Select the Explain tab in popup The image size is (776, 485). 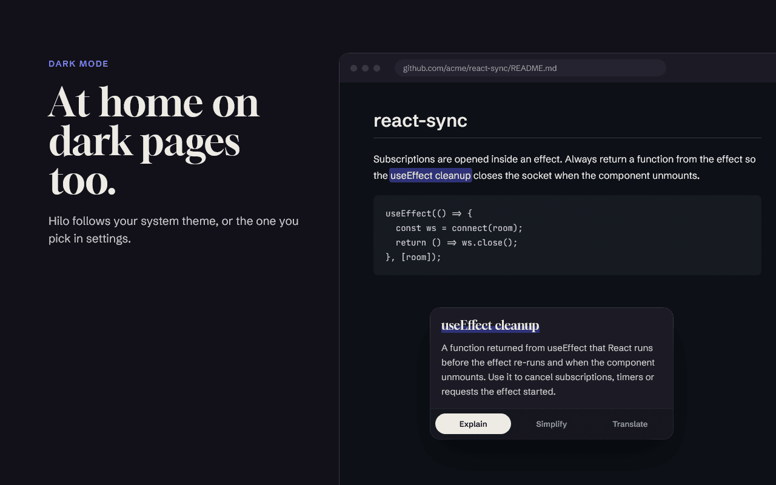[x=473, y=424]
